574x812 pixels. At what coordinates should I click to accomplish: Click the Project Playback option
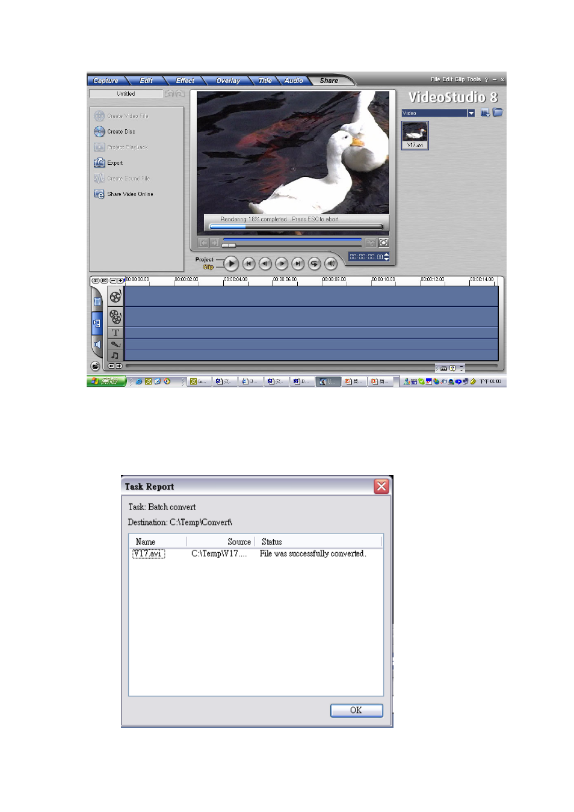coord(120,147)
